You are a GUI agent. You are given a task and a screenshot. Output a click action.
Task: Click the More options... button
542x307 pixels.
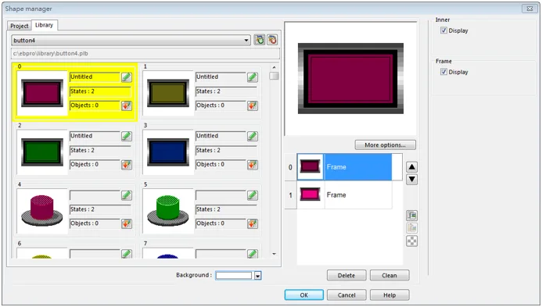385,145
